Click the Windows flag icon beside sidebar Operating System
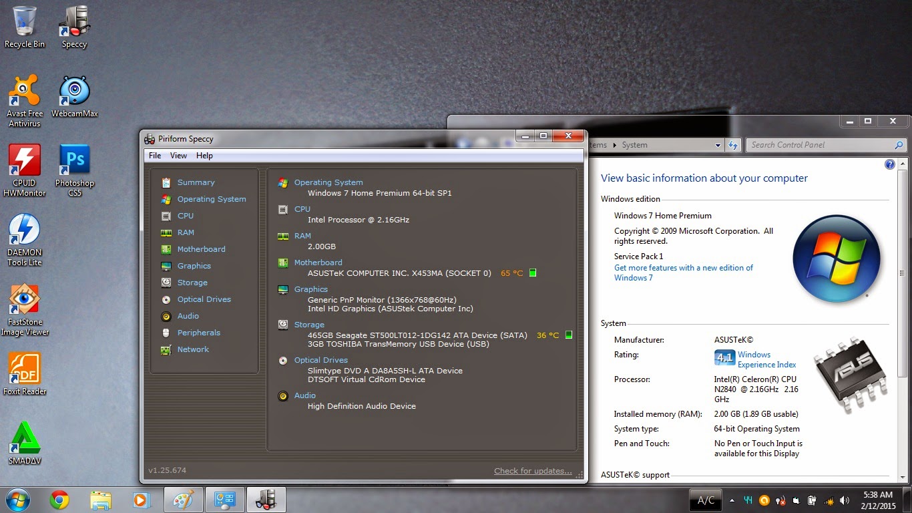Image resolution: width=912 pixels, height=513 pixels. click(x=166, y=199)
